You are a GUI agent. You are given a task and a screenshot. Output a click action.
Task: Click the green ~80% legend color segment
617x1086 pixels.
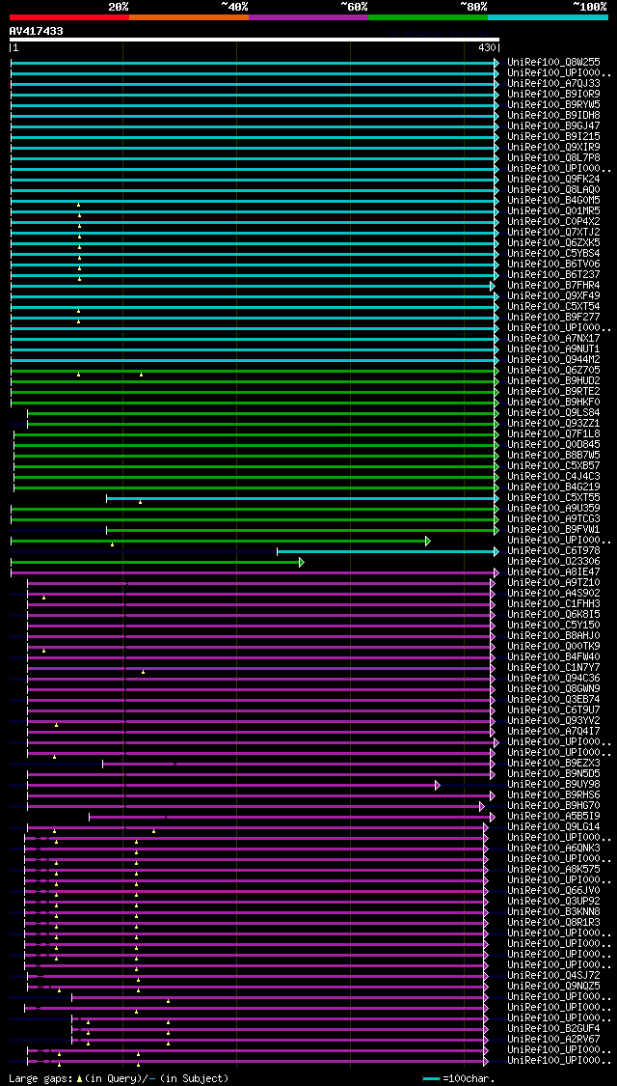[x=428, y=16]
